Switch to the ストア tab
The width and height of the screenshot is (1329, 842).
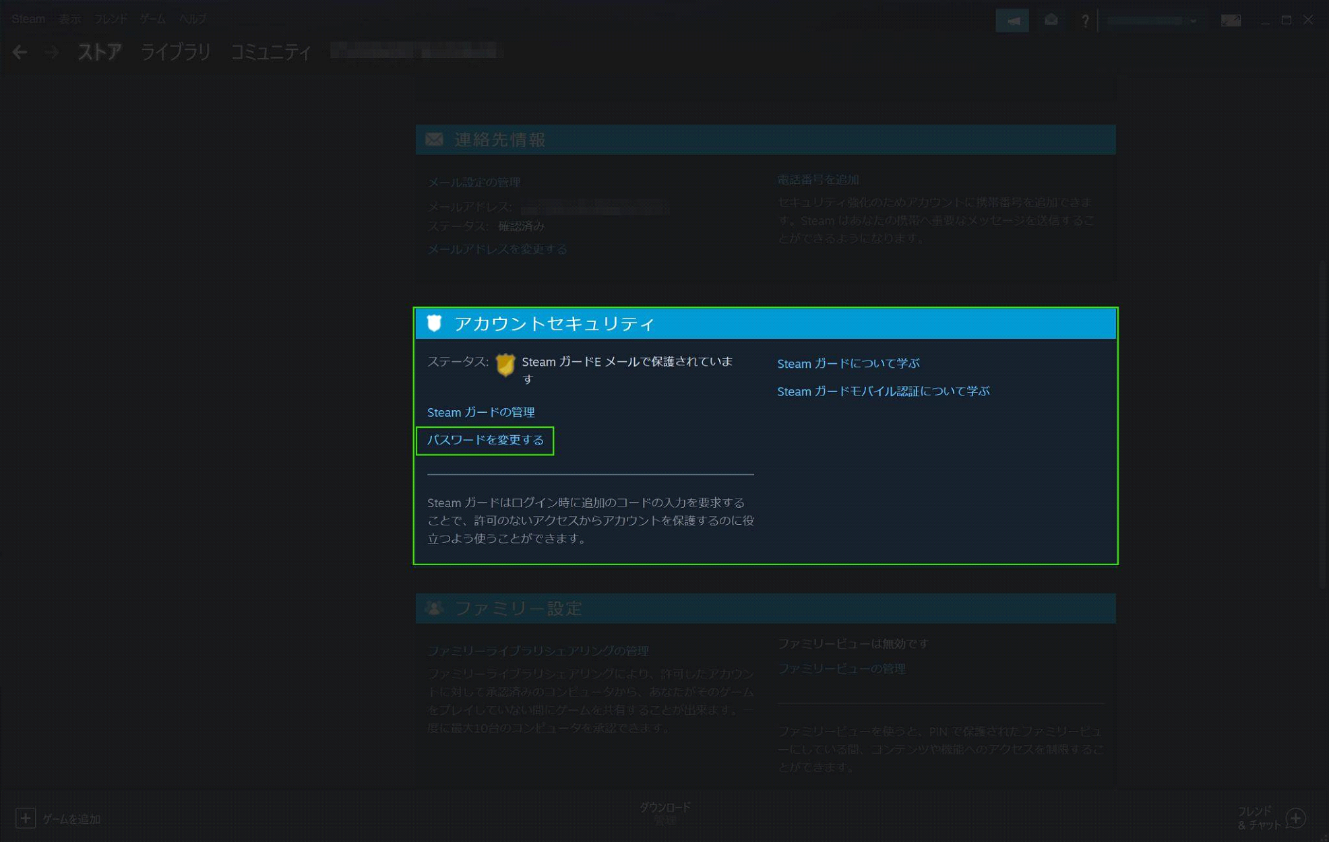tap(99, 52)
